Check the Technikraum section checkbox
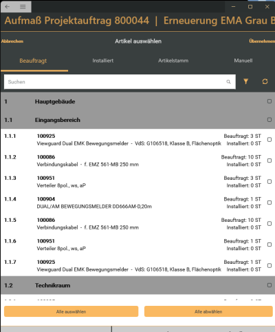The height and width of the screenshot is (332, 275). click(269, 285)
